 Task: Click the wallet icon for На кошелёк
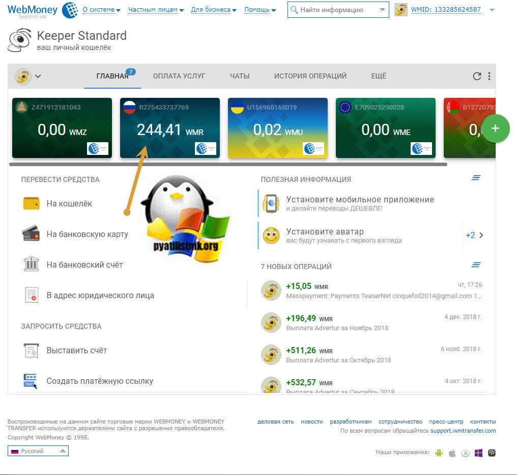31,203
